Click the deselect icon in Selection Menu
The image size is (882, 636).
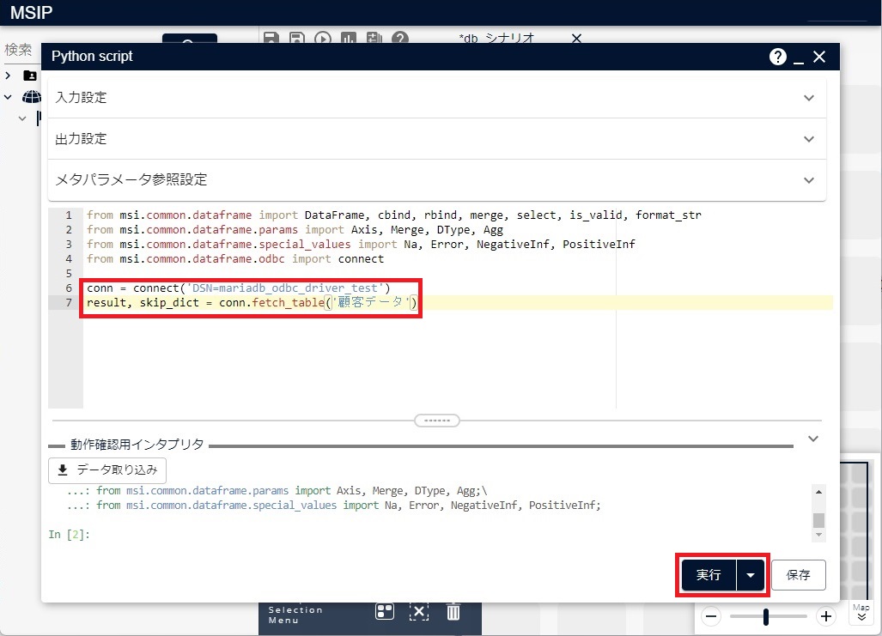point(419,612)
